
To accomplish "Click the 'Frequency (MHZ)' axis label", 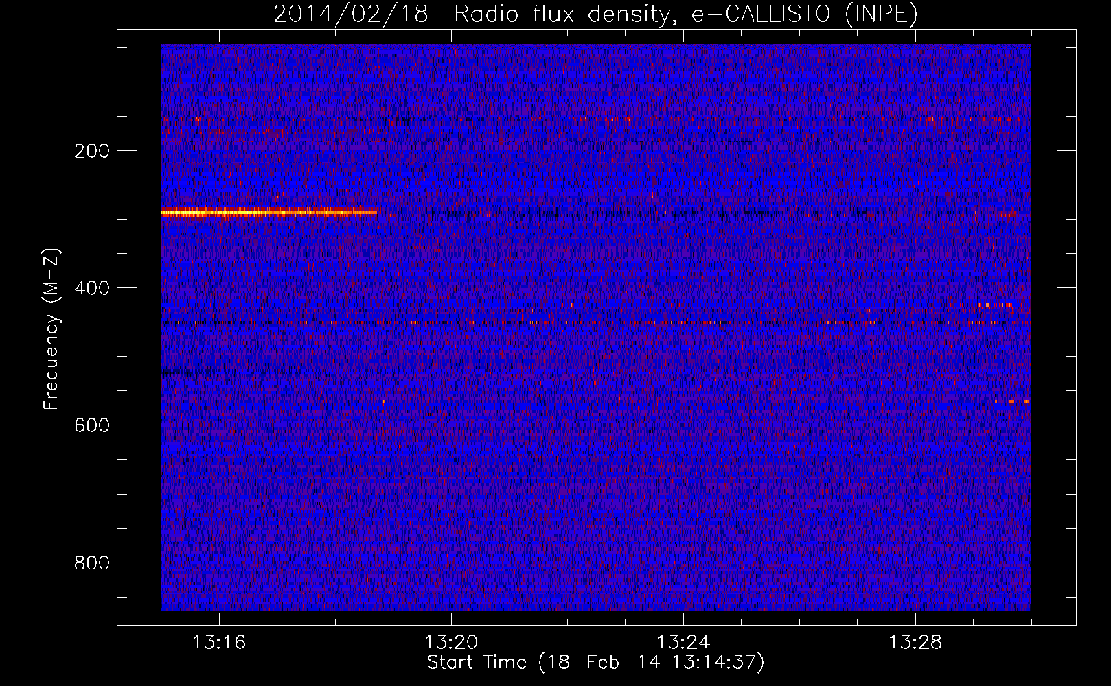I will pyautogui.click(x=51, y=329).
